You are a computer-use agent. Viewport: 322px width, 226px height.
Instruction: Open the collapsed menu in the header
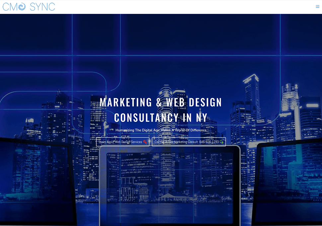point(317,6)
